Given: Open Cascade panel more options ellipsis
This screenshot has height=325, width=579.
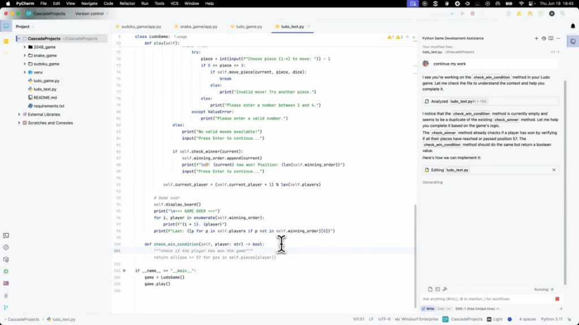Looking at the screenshot, I should pos(558,38).
